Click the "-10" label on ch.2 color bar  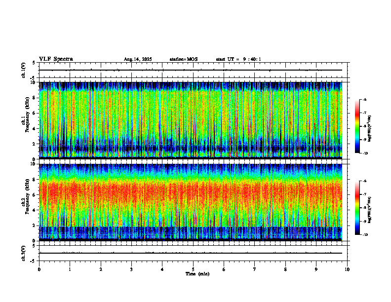(x=365, y=235)
